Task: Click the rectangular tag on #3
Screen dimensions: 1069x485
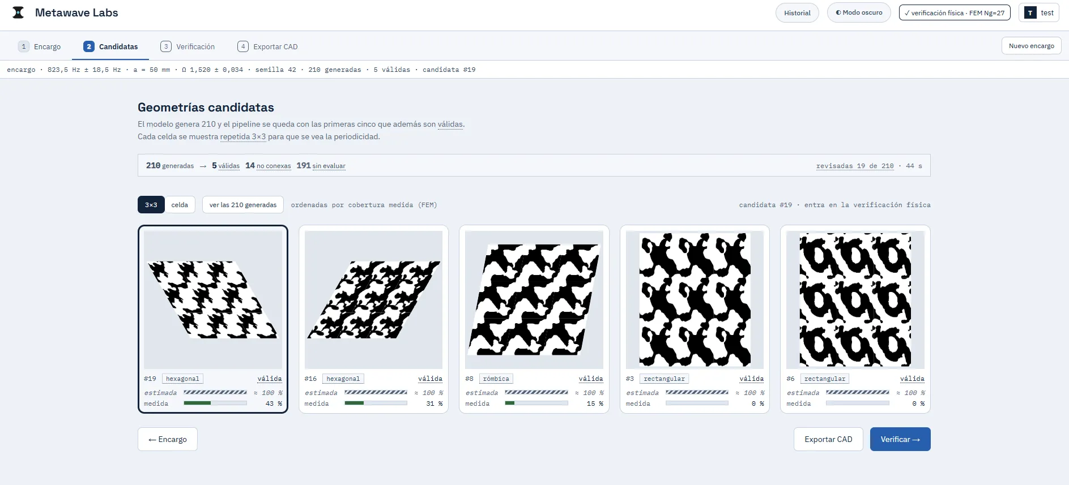Action: point(664,379)
